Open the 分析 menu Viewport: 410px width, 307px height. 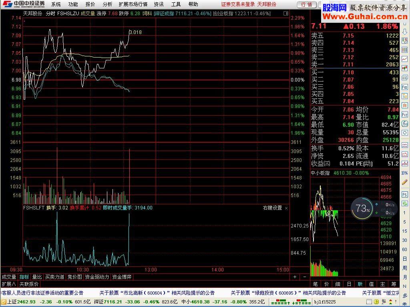coord(107,4)
